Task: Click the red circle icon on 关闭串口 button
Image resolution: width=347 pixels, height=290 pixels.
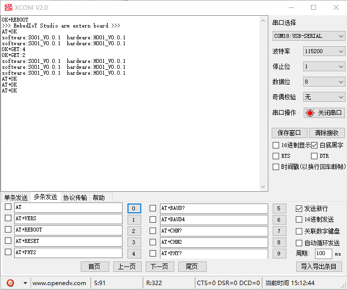Action: click(x=310, y=113)
